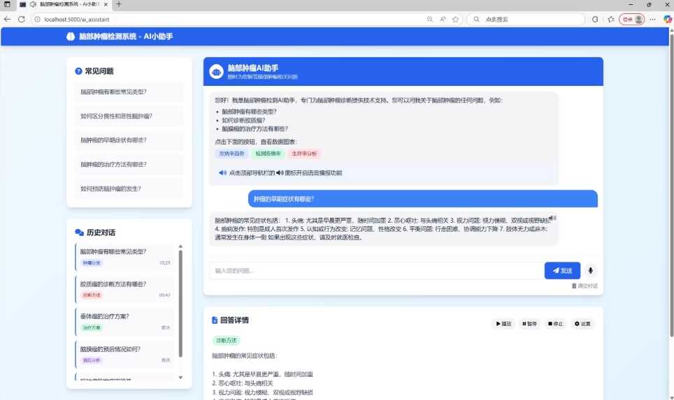The image size is (674, 400).
Task: Play the answer with 播放 button
Action: [x=504, y=324]
